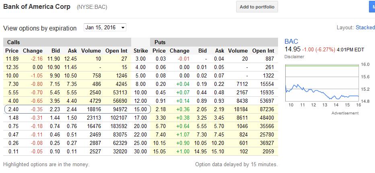Click the (NYSE:BAC) ticker text
The image size is (375, 173).
coord(92,7)
